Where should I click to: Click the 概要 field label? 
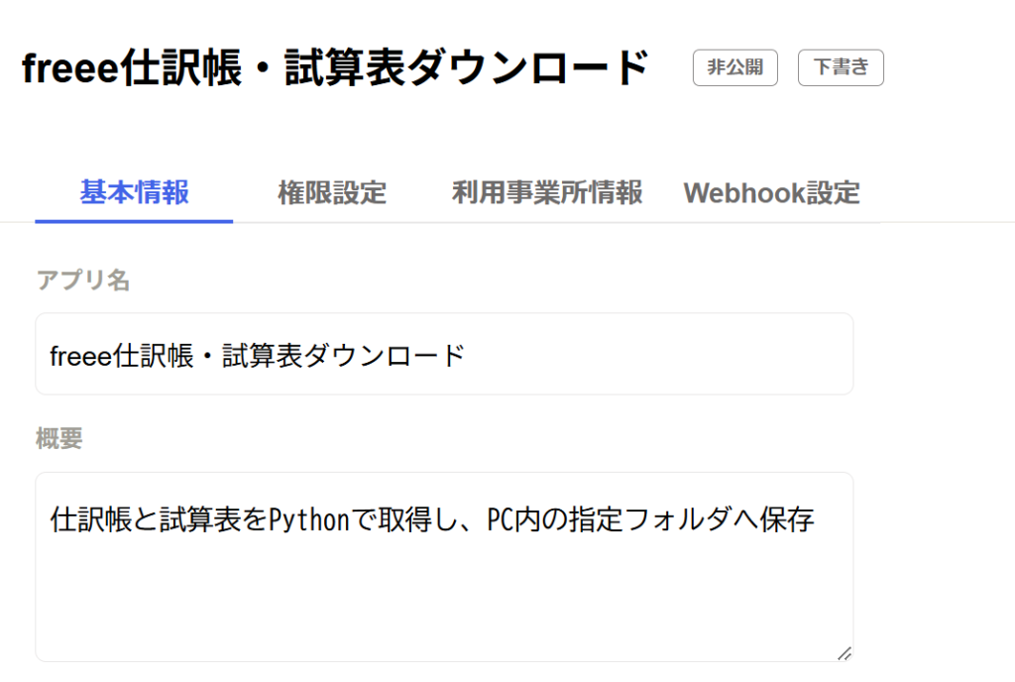[x=58, y=439]
